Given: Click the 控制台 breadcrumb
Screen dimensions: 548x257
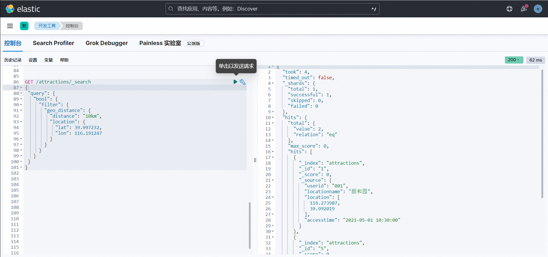Looking at the screenshot, I should pos(72,26).
